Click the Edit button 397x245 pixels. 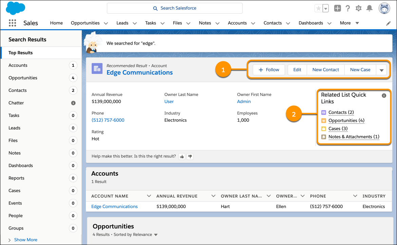click(297, 70)
